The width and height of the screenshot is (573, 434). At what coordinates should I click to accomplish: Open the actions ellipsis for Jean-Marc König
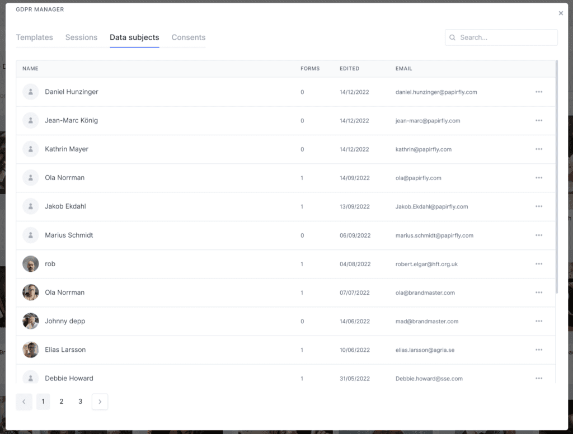coord(539,120)
